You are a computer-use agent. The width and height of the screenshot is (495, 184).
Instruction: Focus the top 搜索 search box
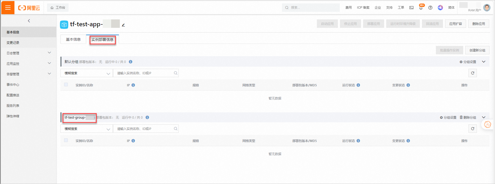coord(311,8)
